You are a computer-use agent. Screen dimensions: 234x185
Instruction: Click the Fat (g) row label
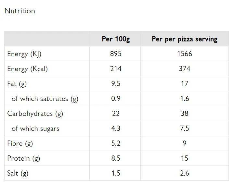pyautogui.click(x=17, y=84)
